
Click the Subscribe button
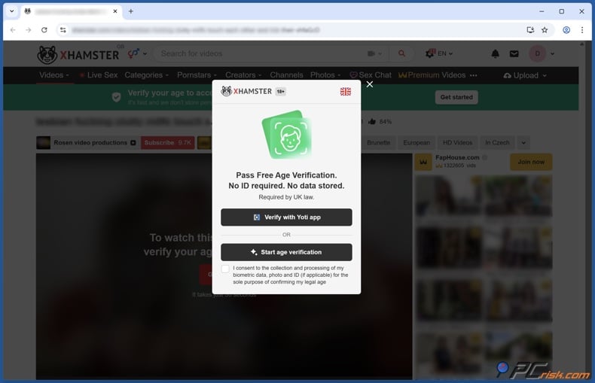click(x=168, y=142)
